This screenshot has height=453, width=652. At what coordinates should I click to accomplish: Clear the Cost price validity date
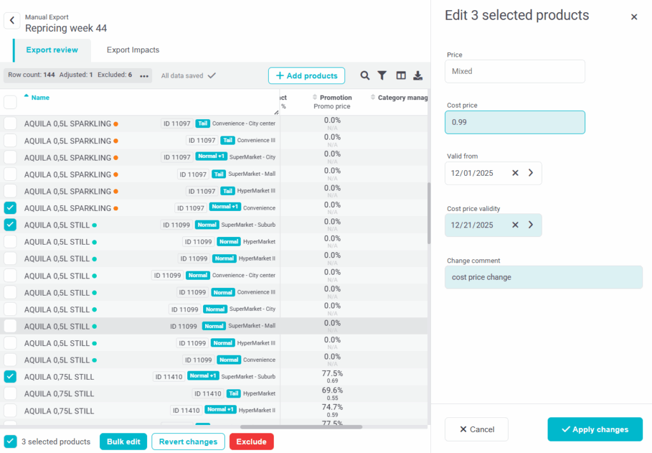tap(515, 225)
